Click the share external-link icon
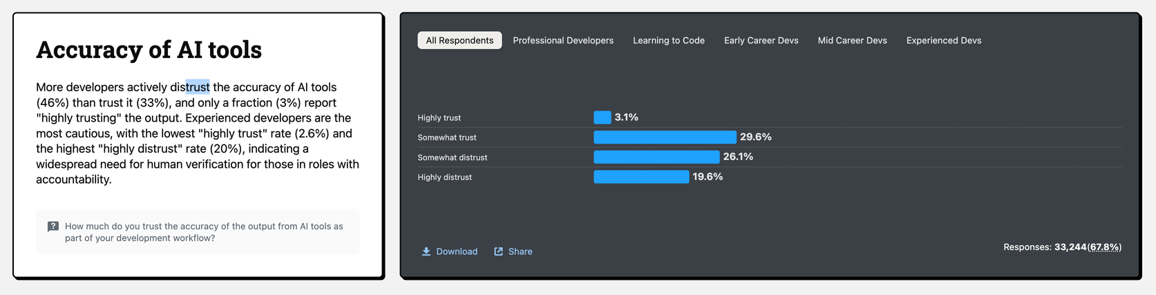 click(498, 251)
